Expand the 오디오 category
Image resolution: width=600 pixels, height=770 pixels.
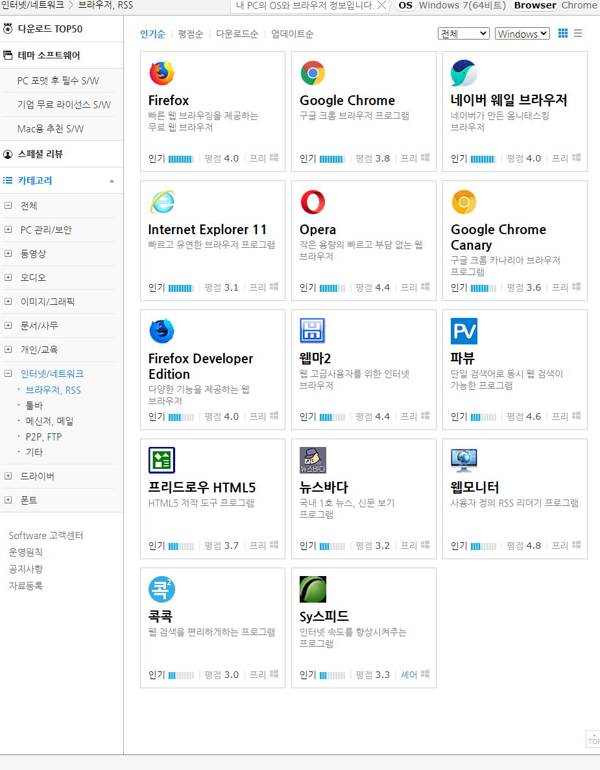pyautogui.click(x=8, y=278)
